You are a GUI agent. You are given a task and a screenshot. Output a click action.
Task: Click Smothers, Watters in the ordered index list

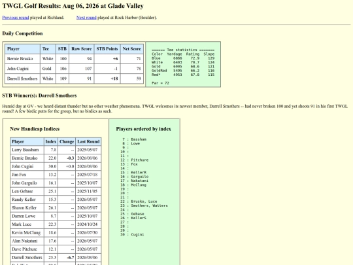click(149, 205)
